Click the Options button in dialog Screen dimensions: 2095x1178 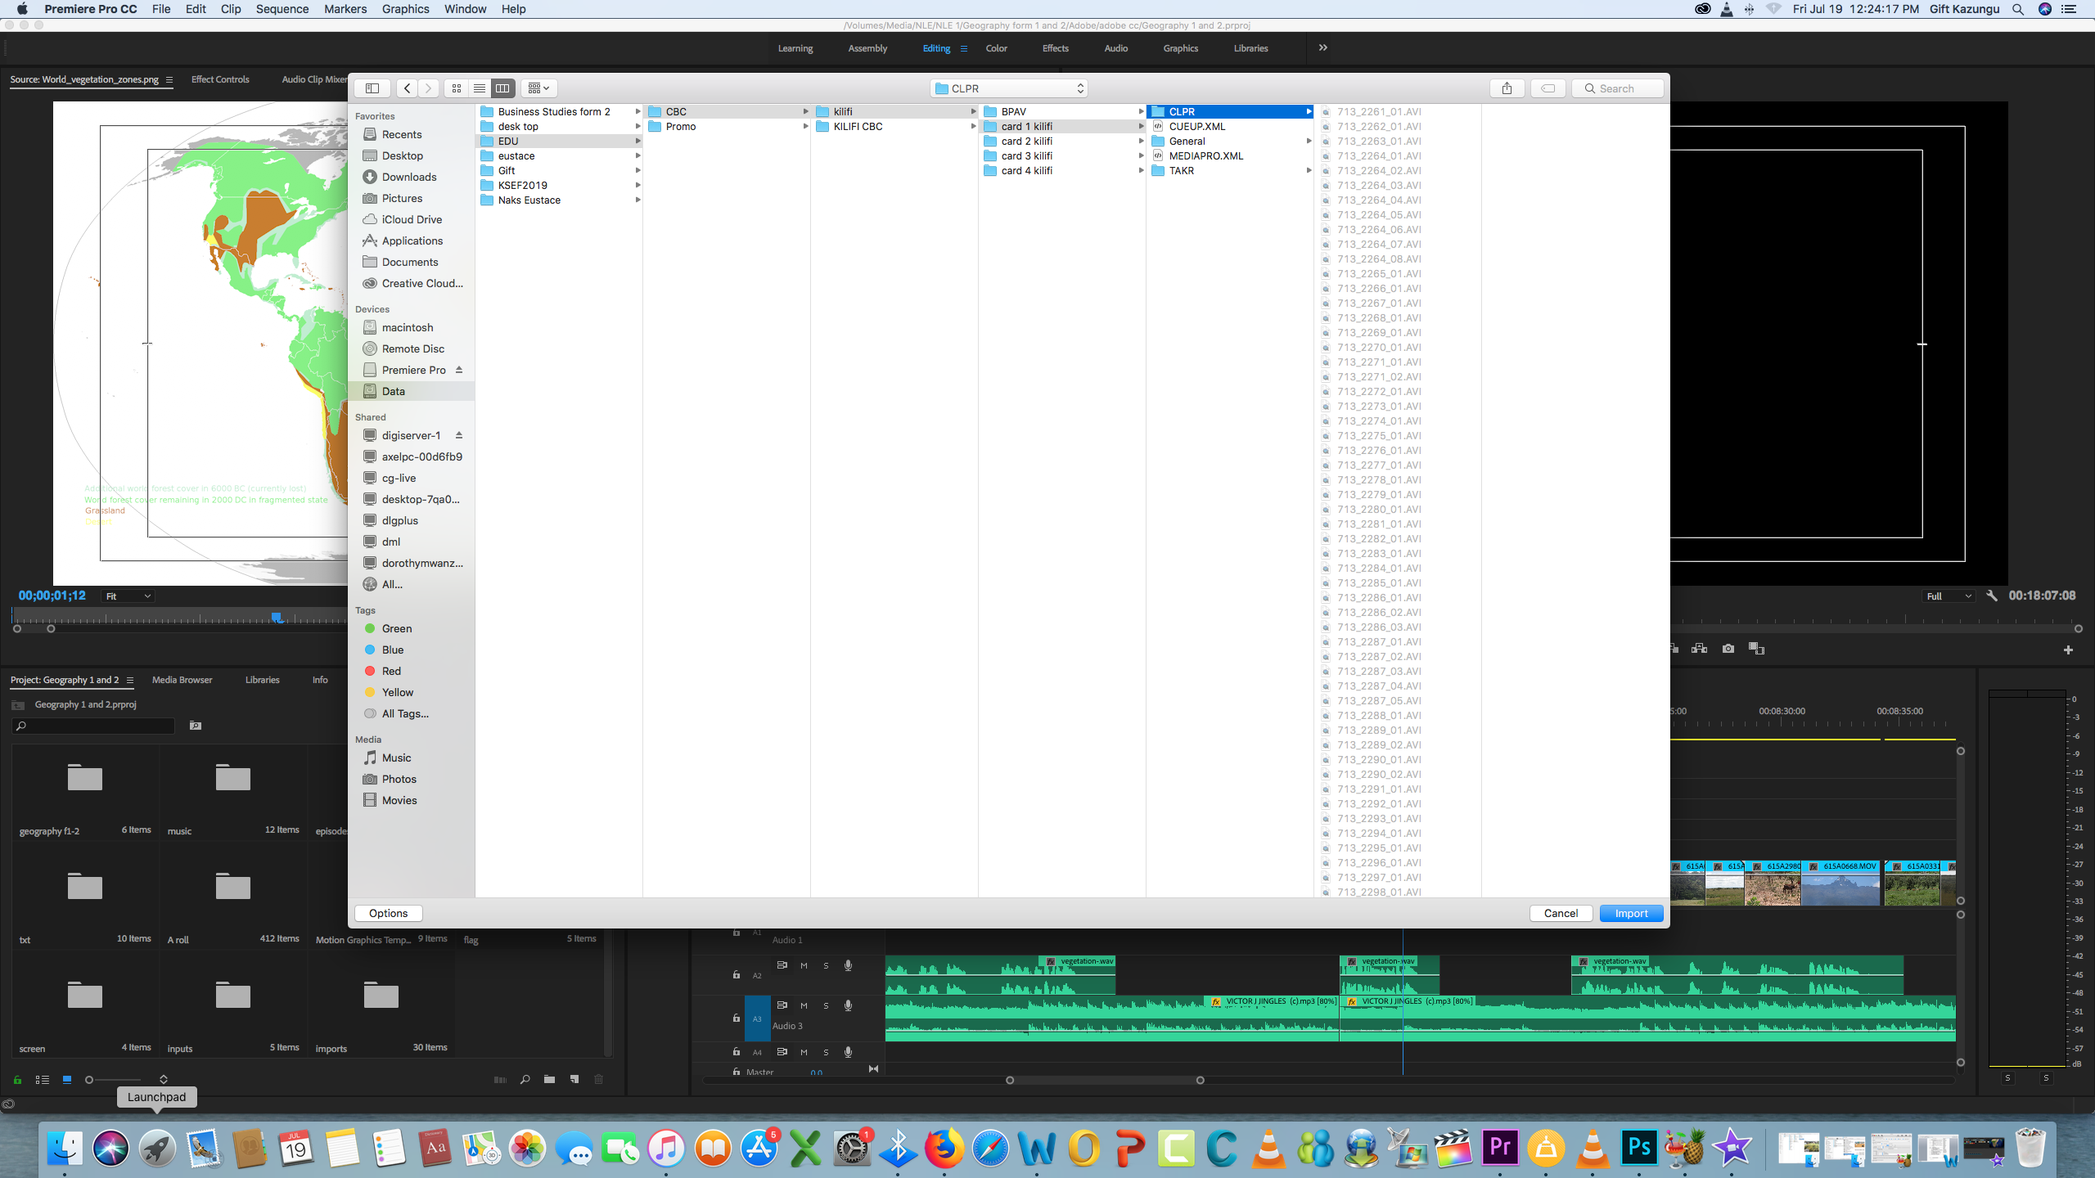[388, 913]
